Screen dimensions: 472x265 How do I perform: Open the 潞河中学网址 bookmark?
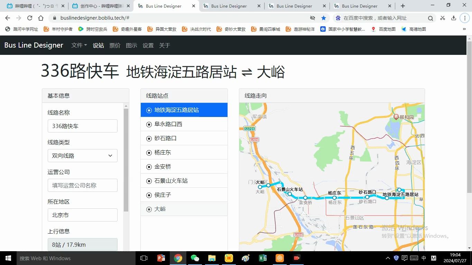point(22,29)
